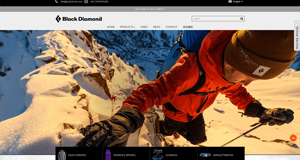Open the Video menu item

(x=144, y=27)
